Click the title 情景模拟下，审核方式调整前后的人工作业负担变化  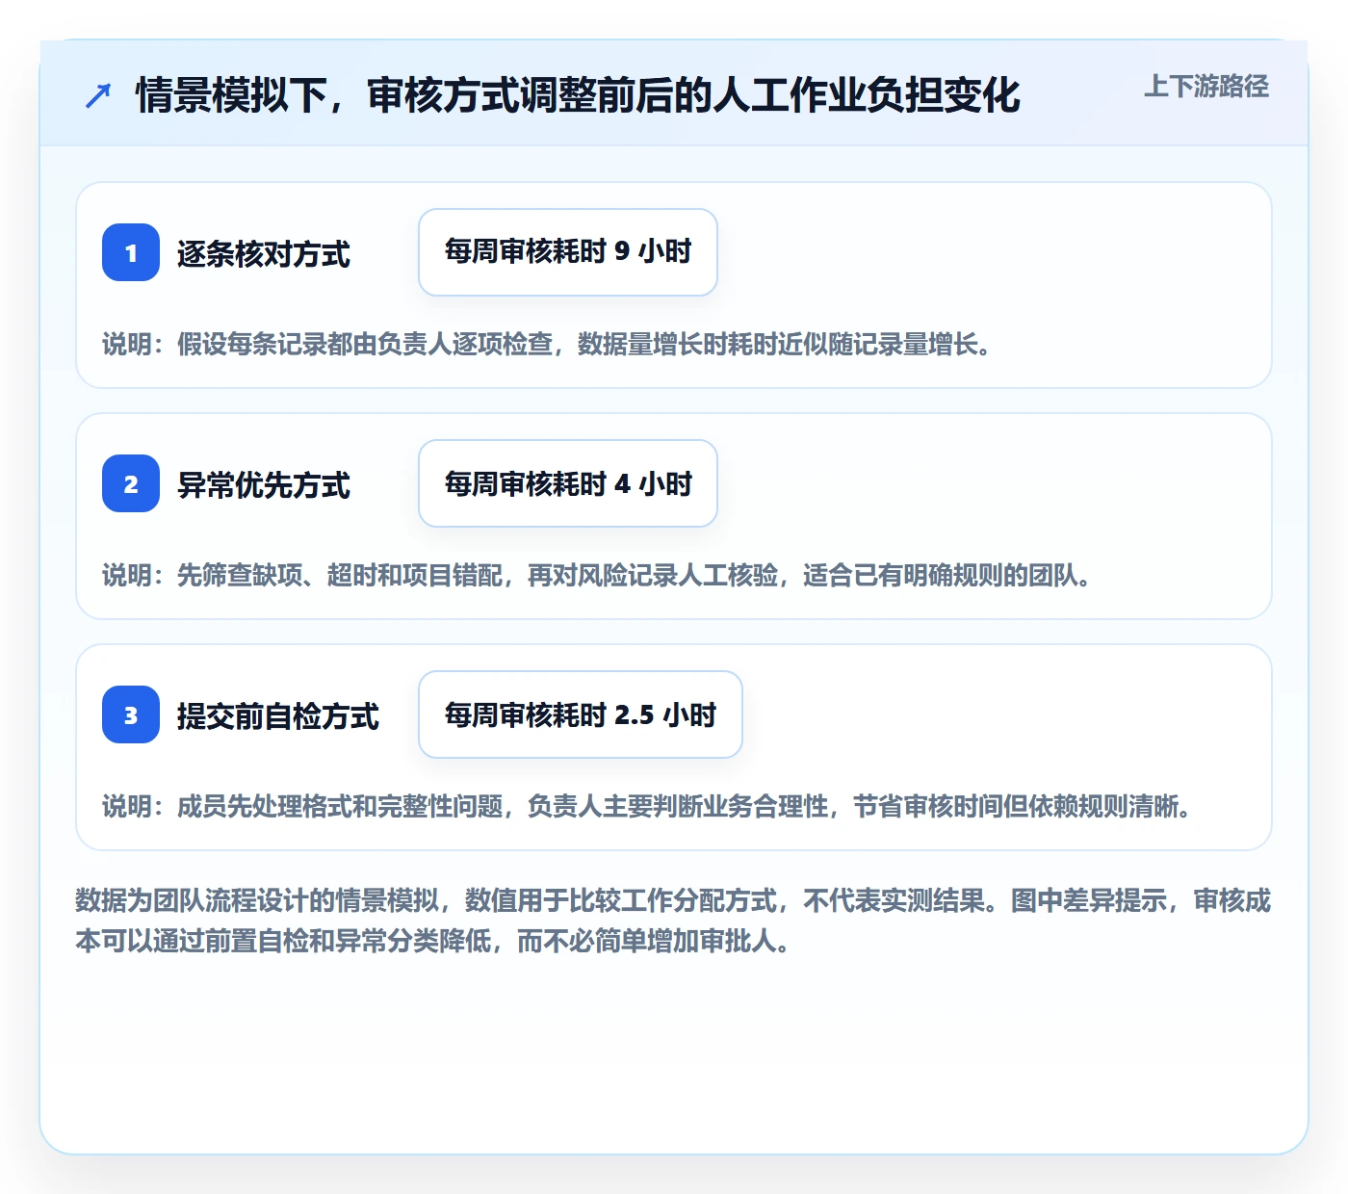(578, 95)
